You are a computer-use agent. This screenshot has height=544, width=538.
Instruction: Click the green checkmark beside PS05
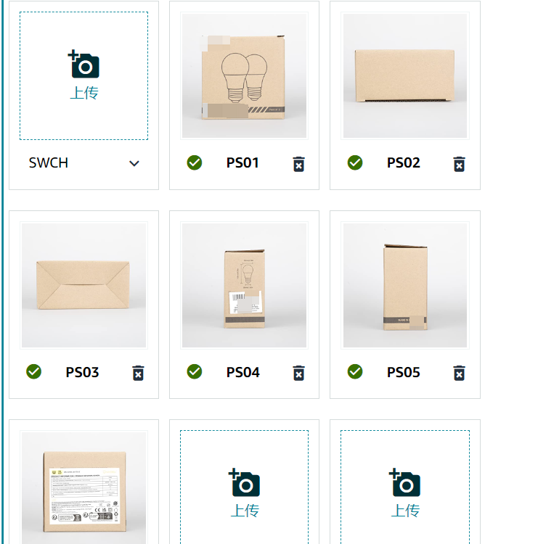(355, 371)
